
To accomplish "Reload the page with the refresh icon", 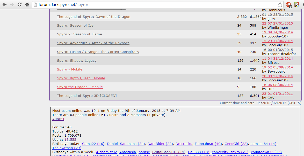I will (19, 5).
